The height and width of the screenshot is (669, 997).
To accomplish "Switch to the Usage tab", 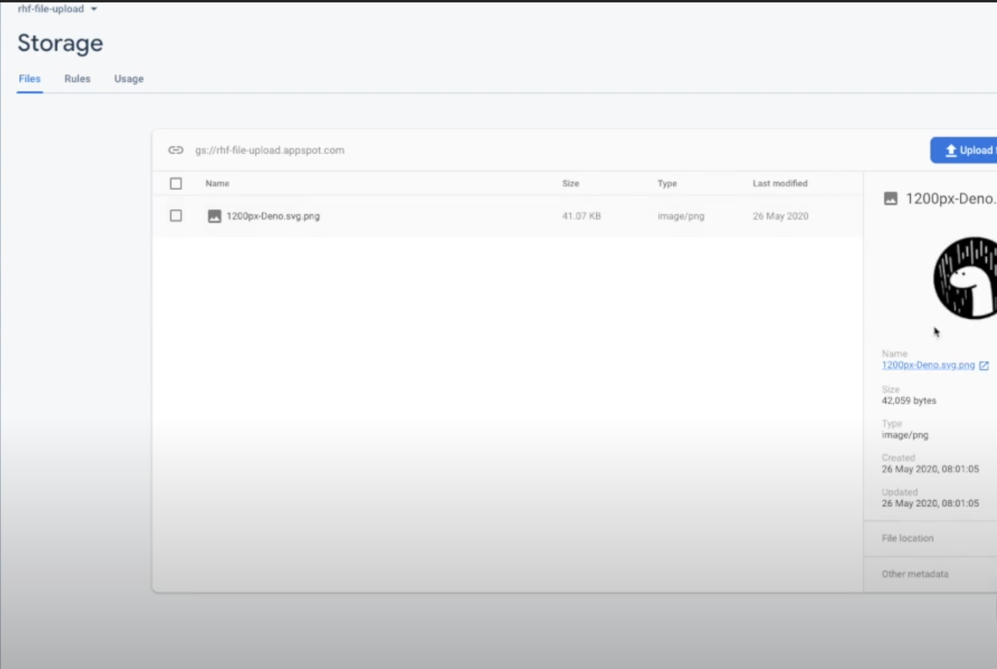I will click(129, 79).
